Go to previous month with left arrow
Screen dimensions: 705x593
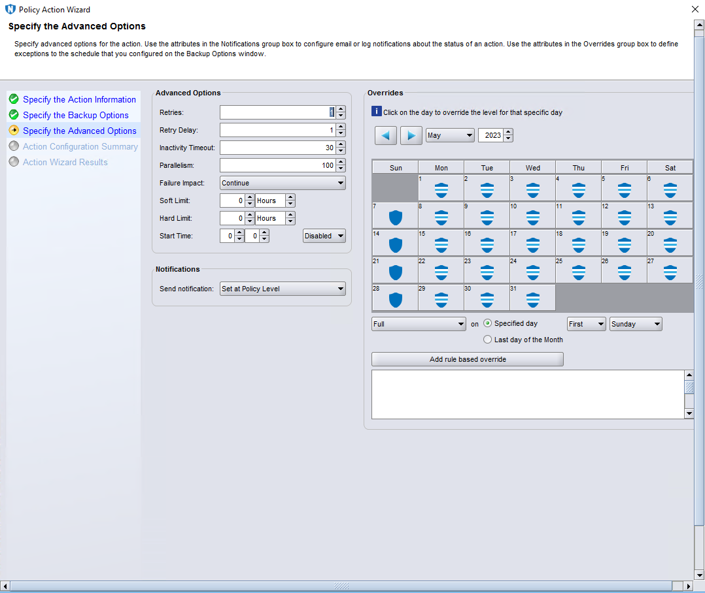[386, 135]
